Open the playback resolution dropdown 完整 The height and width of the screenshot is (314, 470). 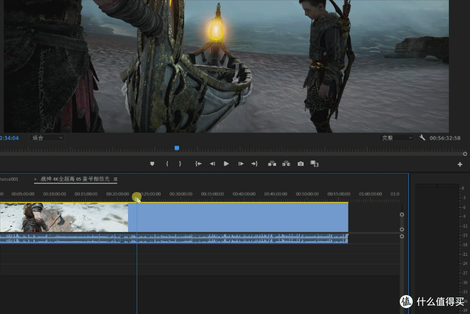click(397, 138)
